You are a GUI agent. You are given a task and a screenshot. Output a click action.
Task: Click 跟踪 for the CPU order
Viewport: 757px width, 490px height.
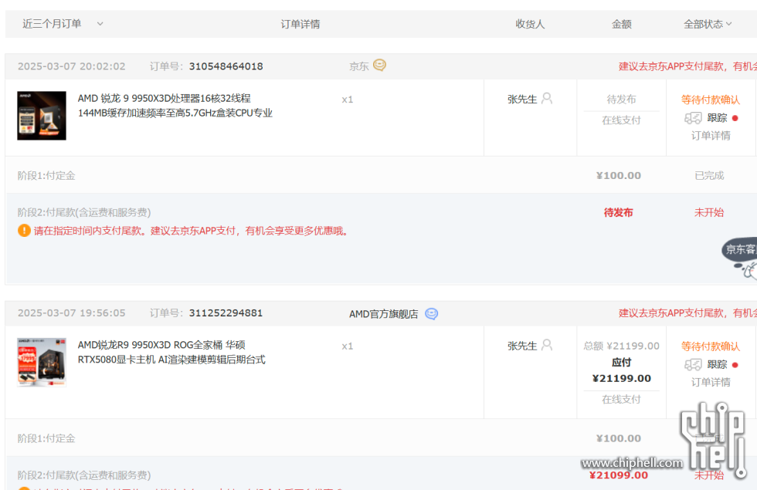coord(717,118)
